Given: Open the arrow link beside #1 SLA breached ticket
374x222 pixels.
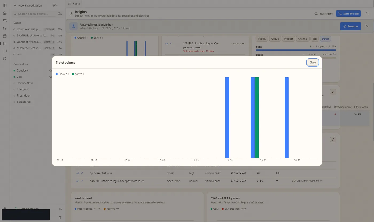Looking at the screenshot, I should [x=171, y=43].
